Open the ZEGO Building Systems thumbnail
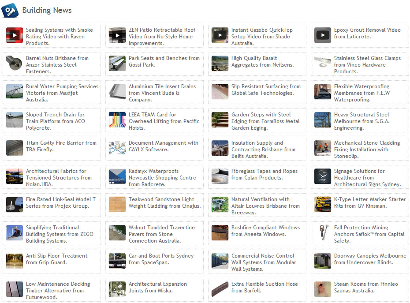The image size is (410, 303). (x=15, y=233)
